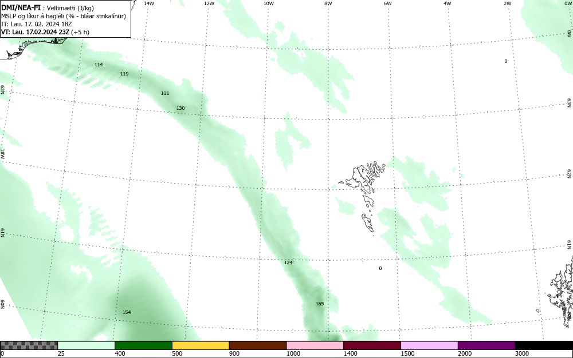The image size is (573, 358).
Task: Click the black 3000 legend swatch
Action: click(x=544, y=345)
